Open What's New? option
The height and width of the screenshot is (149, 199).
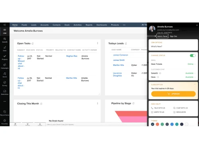point(156,46)
